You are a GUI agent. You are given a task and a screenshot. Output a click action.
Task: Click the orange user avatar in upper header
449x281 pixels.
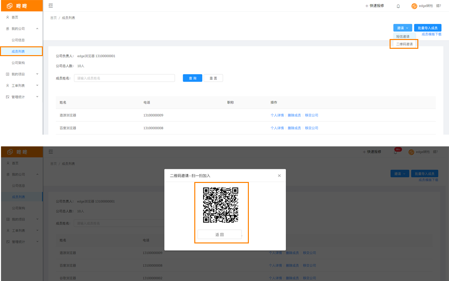point(414,6)
